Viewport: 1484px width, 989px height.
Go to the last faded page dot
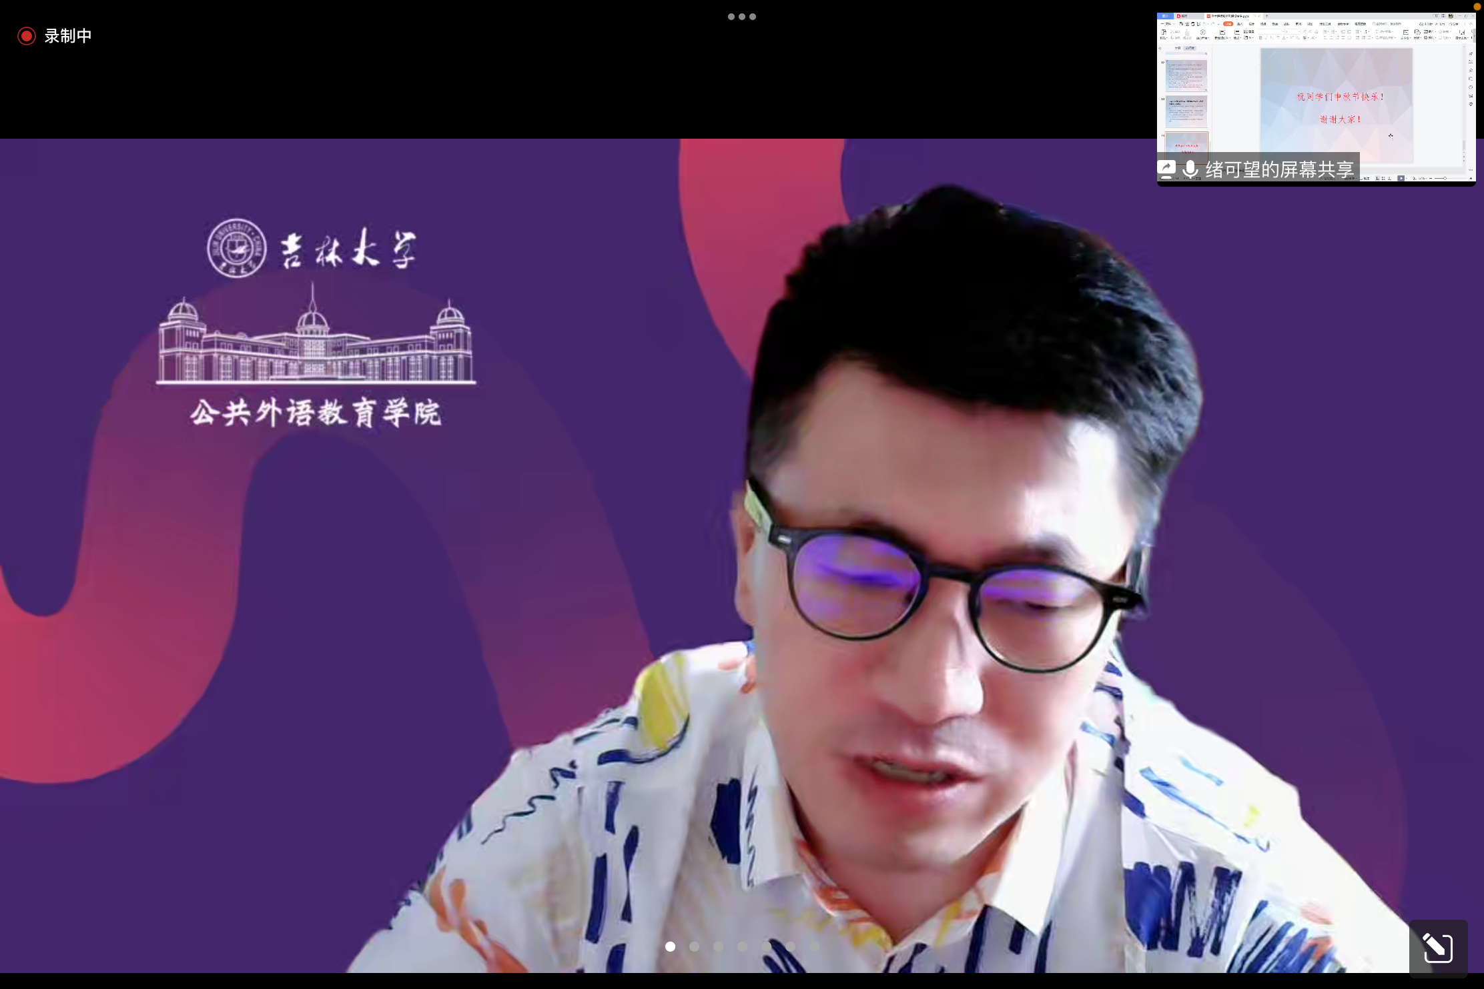click(814, 946)
